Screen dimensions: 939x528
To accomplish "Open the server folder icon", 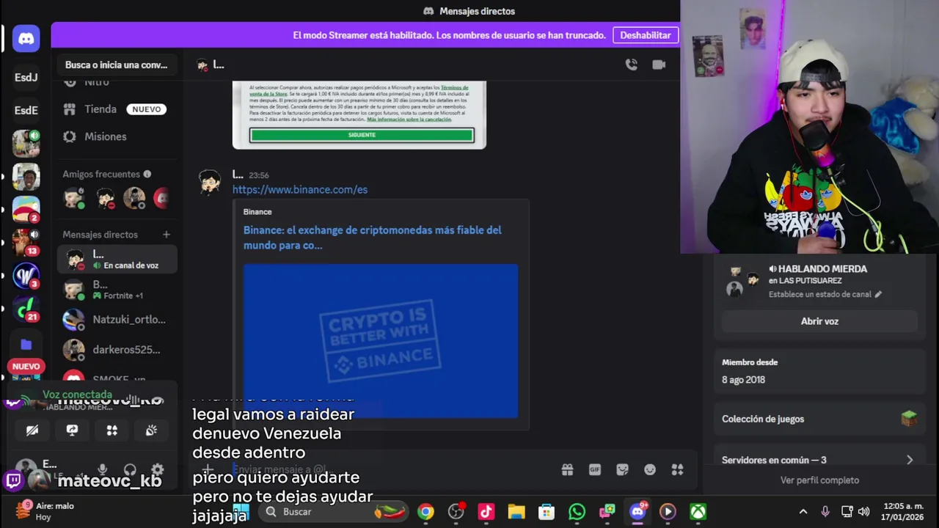I will coord(26,344).
